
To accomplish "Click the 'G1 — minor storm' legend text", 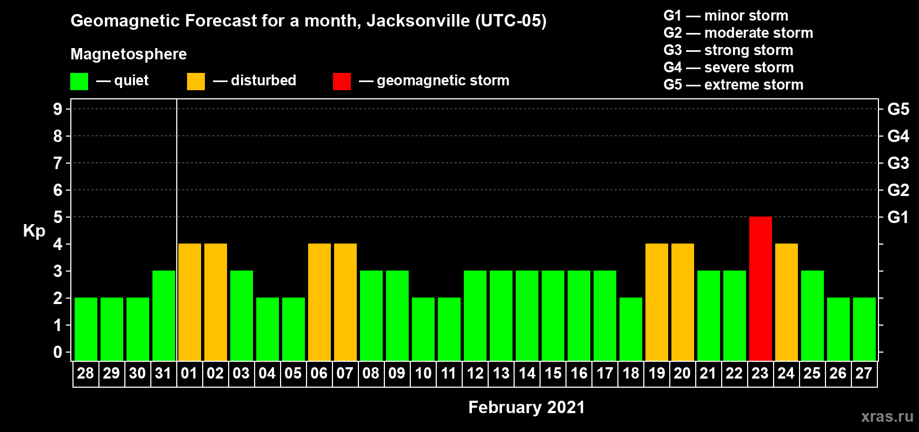I will pyautogui.click(x=726, y=16).
